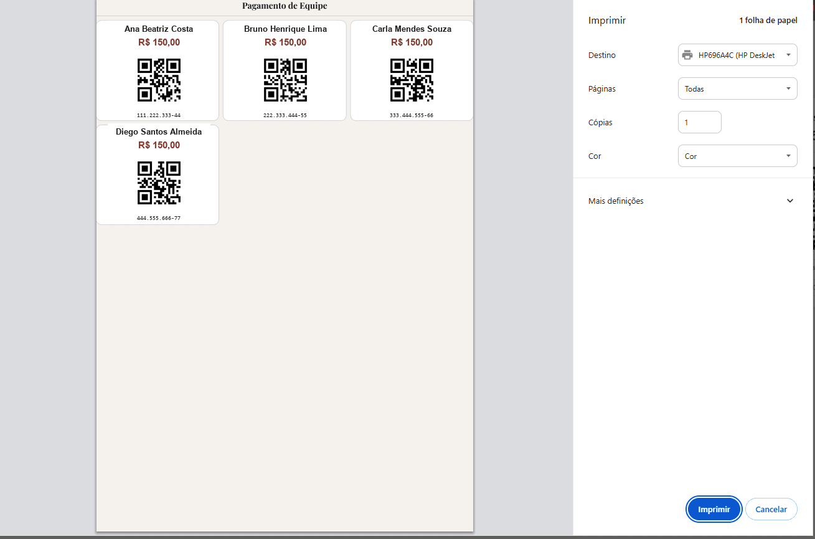Click Bruno Henrique Lima QR code
815x539 pixels.
285,80
